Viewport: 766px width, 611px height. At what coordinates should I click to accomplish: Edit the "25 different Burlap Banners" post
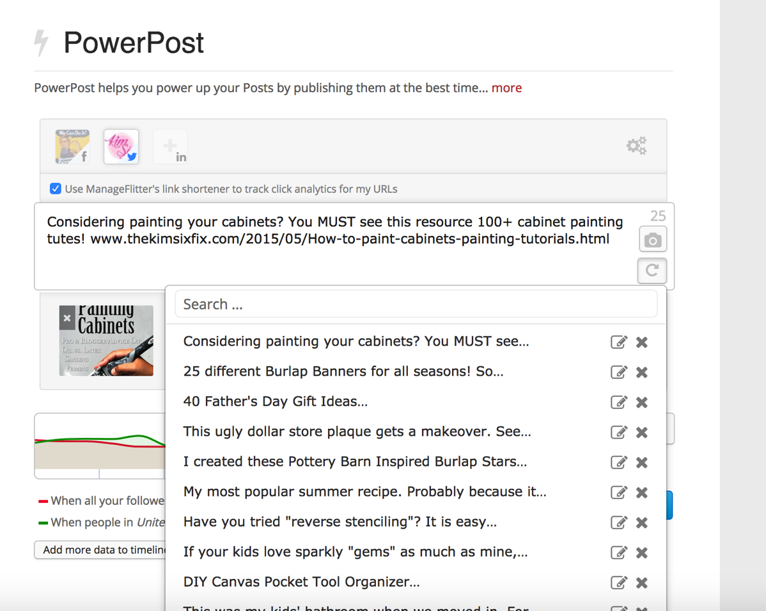(618, 372)
